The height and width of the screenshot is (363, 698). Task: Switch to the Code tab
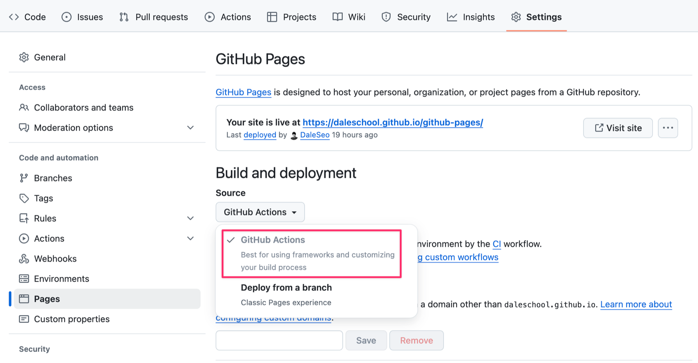click(x=27, y=17)
